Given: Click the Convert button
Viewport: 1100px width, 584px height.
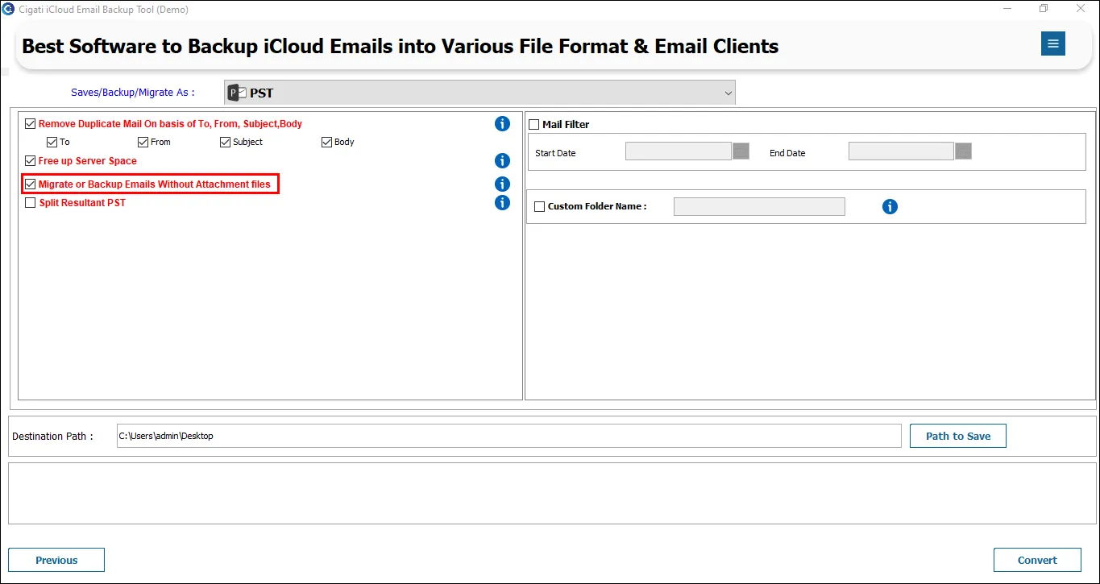Looking at the screenshot, I should pyautogui.click(x=1037, y=560).
